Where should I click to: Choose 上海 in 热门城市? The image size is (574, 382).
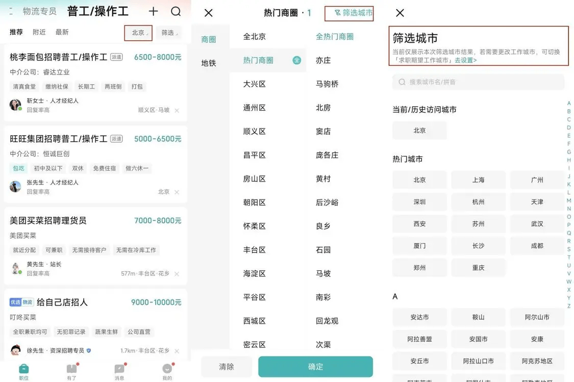(478, 180)
